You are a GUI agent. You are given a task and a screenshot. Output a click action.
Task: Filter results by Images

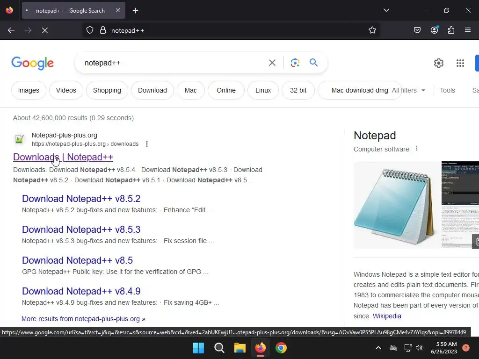point(29,90)
